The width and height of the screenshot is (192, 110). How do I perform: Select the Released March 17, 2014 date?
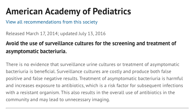click(x=32, y=34)
